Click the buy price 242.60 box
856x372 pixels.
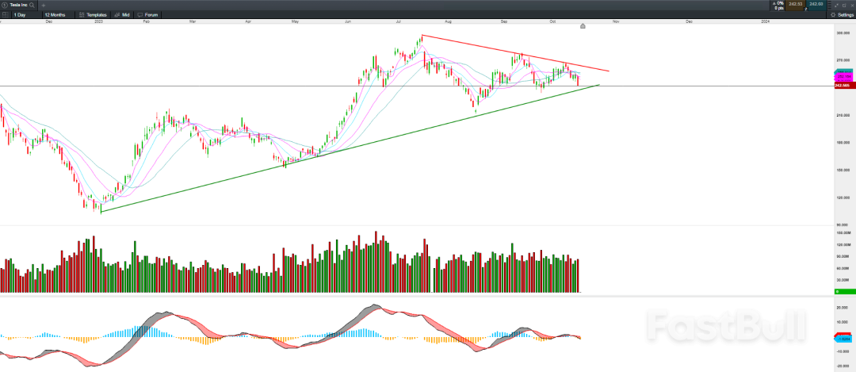pyautogui.click(x=817, y=5)
